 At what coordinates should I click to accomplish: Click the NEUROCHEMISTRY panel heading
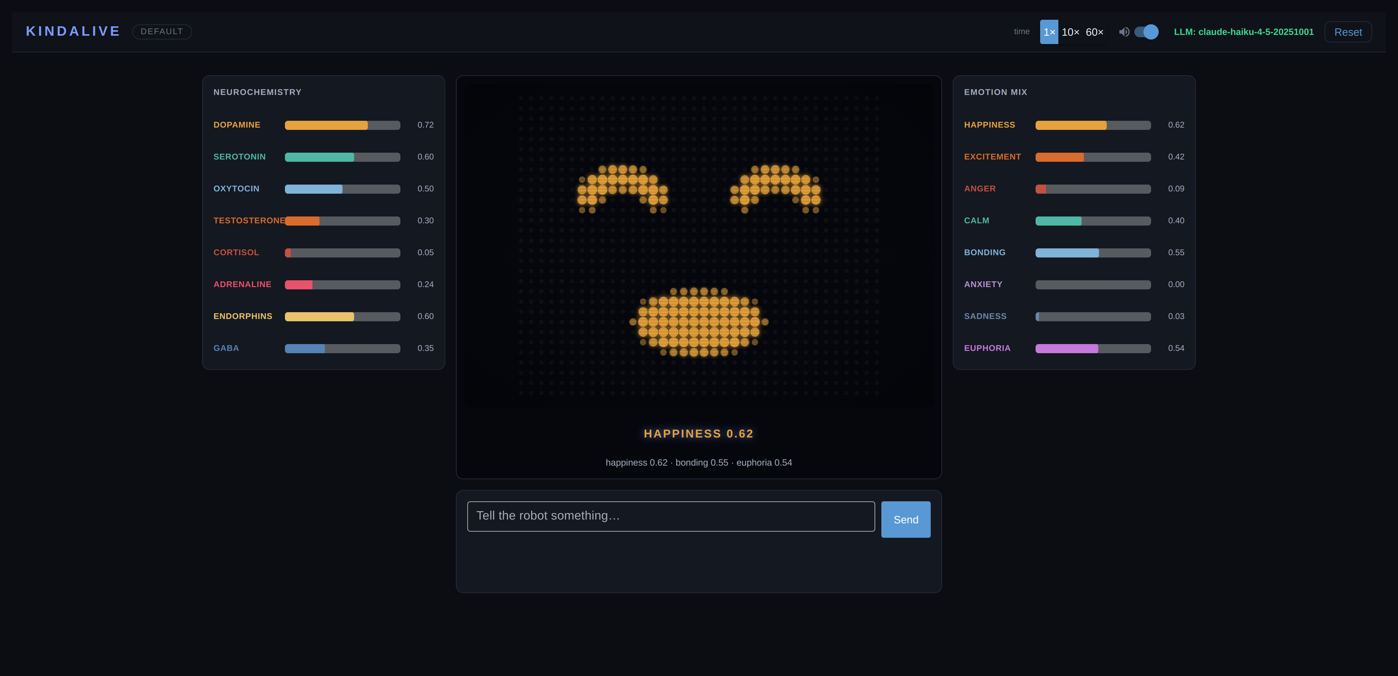point(257,92)
